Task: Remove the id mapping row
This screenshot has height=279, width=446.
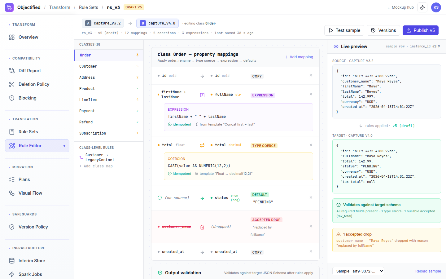Action: 311,76
